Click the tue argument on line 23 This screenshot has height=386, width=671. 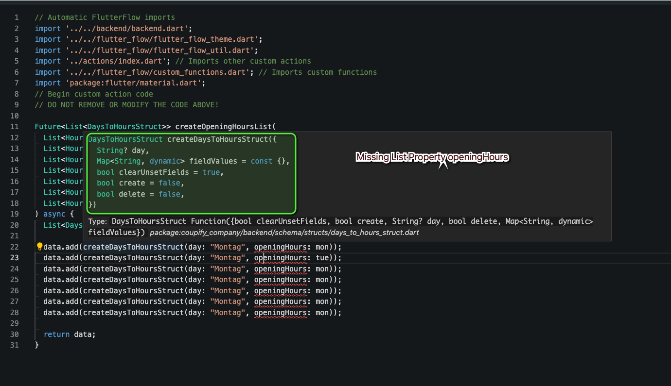click(322, 257)
